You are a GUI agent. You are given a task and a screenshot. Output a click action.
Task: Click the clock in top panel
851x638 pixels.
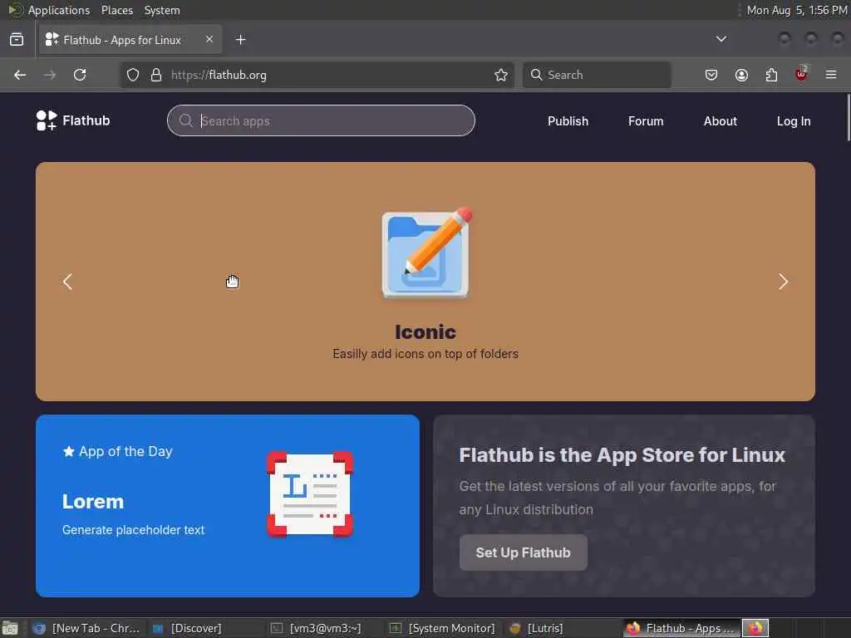point(797,10)
